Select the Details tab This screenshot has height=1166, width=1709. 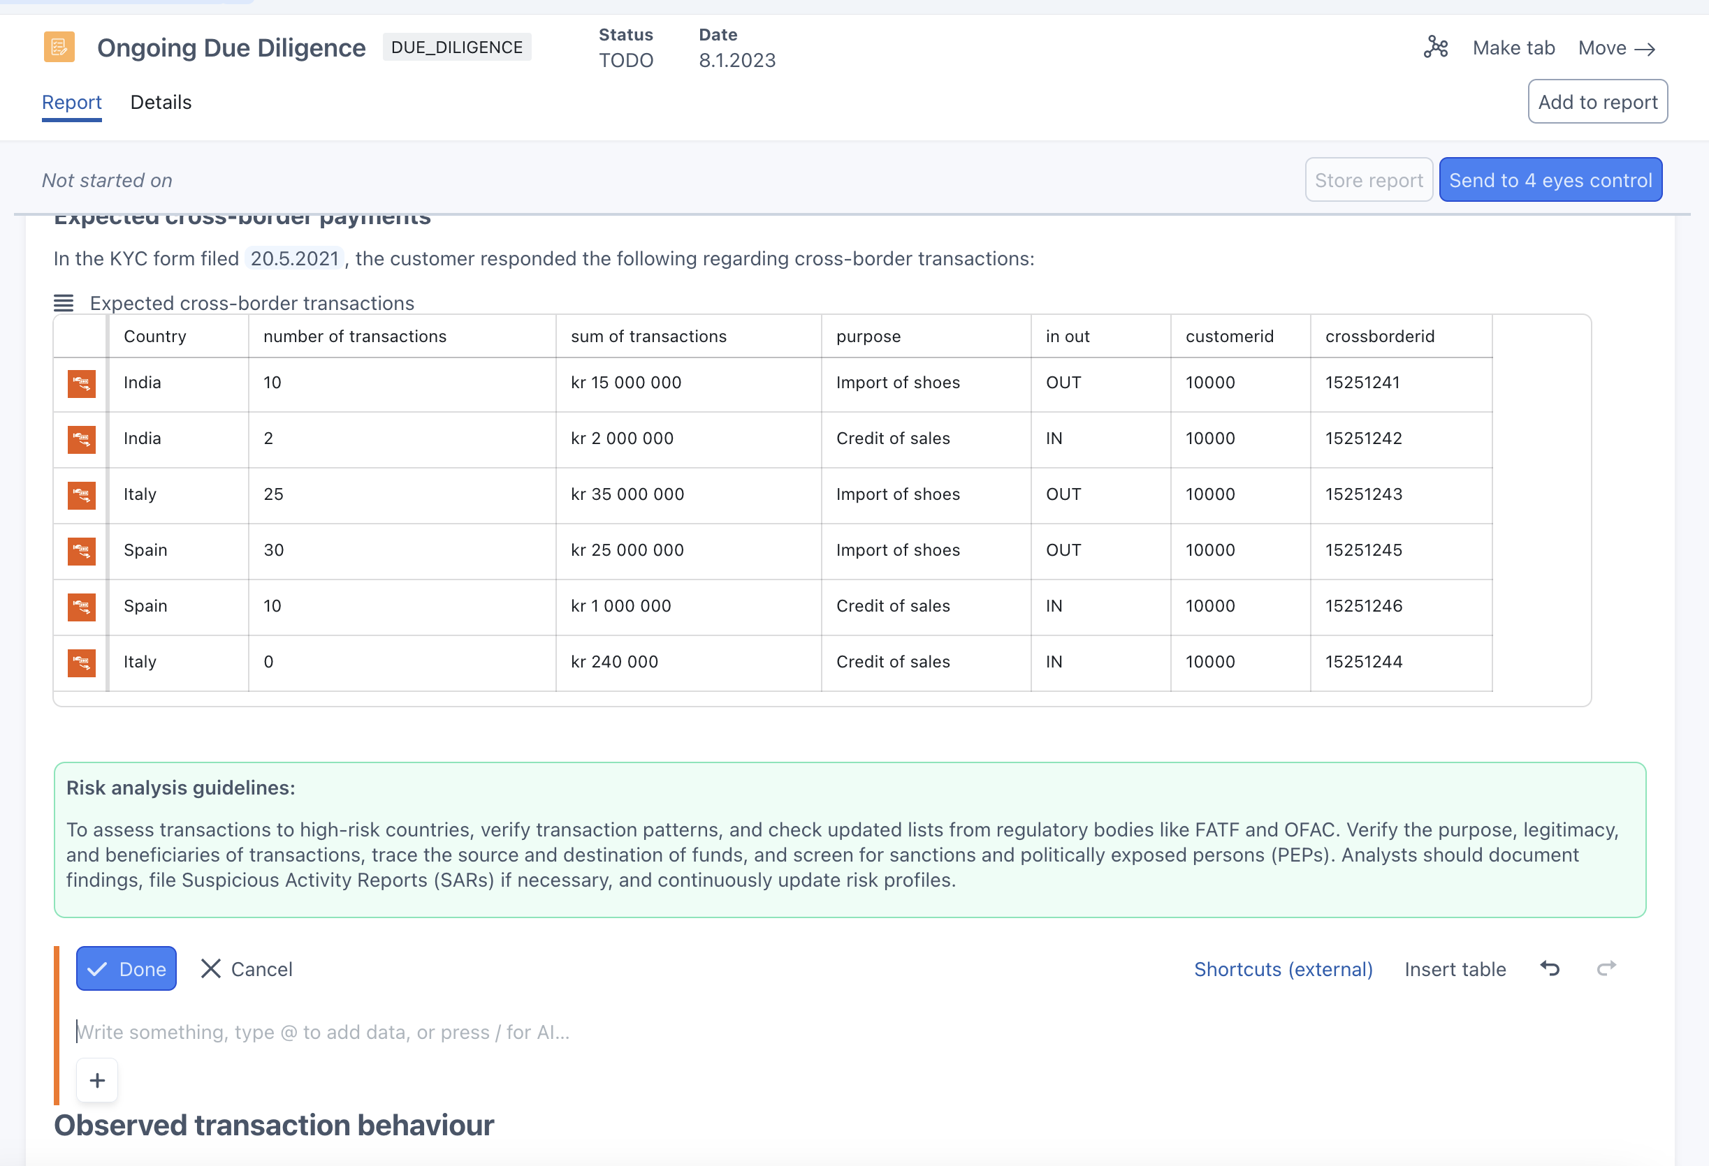click(161, 101)
